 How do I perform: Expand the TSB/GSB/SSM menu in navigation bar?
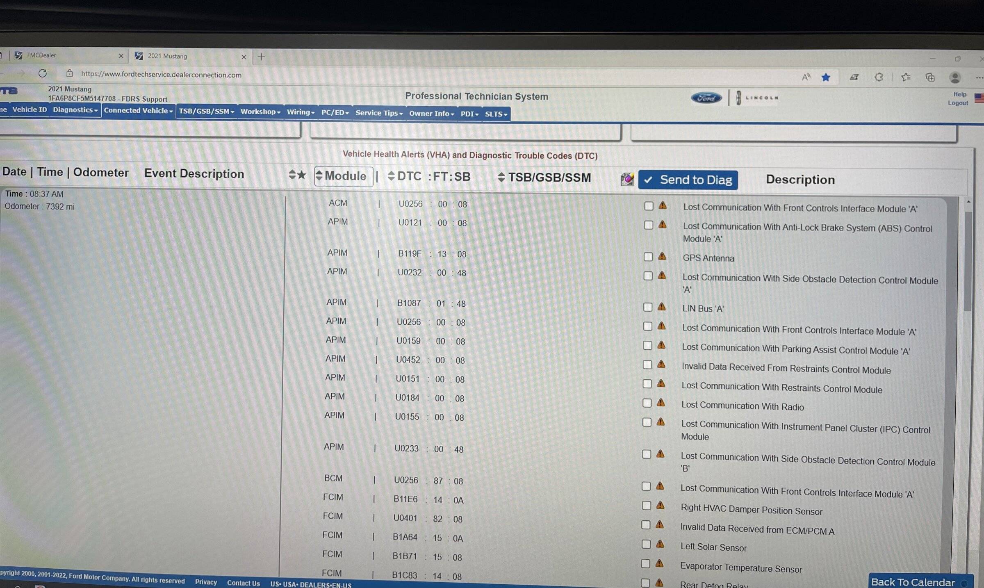[207, 111]
